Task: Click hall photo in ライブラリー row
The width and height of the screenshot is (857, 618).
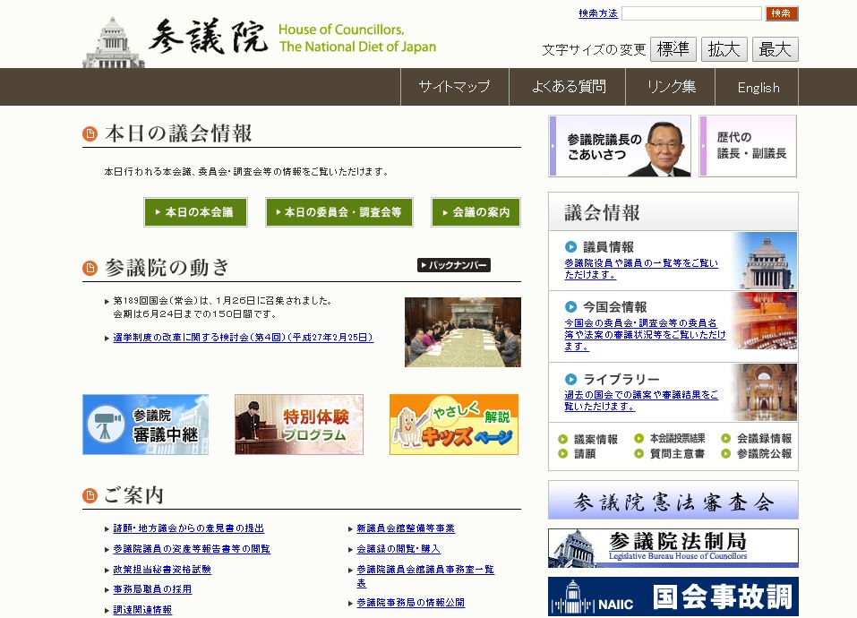Action: [765, 391]
